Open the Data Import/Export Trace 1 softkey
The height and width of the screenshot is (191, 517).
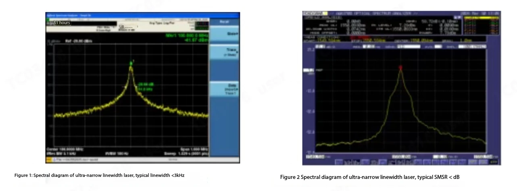pyautogui.click(x=224, y=89)
